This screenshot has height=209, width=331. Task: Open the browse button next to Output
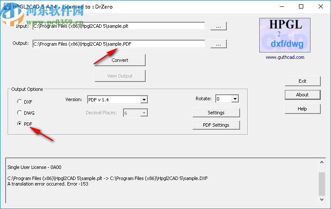pos(219,44)
